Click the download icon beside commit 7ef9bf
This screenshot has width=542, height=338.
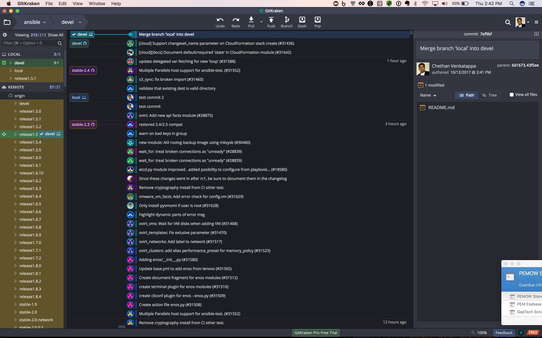[x=536, y=34]
